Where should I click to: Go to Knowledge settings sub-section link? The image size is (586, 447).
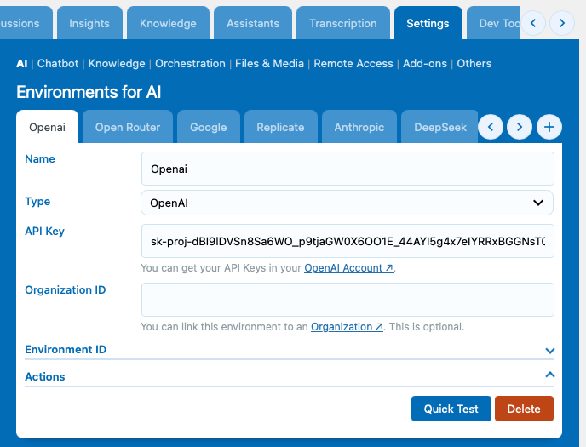(x=117, y=64)
